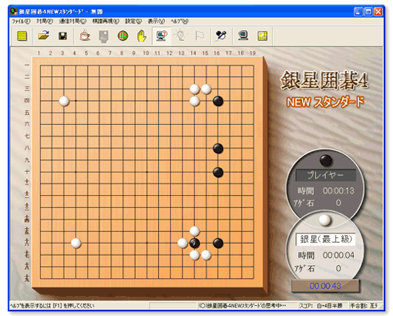The image size is (393, 316).
Task: Click the computer with question mark icon
Action: [162, 35]
